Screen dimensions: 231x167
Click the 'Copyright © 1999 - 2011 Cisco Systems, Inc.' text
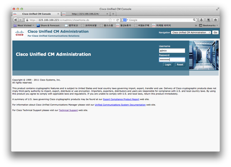(x=36, y=80)
